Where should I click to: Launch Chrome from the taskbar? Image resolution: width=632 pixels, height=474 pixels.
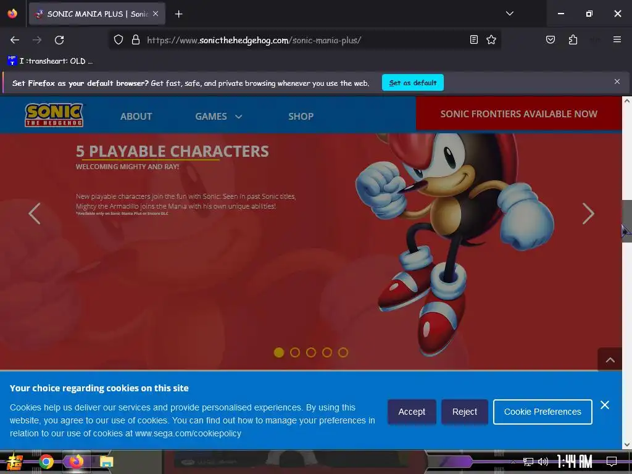46,462
